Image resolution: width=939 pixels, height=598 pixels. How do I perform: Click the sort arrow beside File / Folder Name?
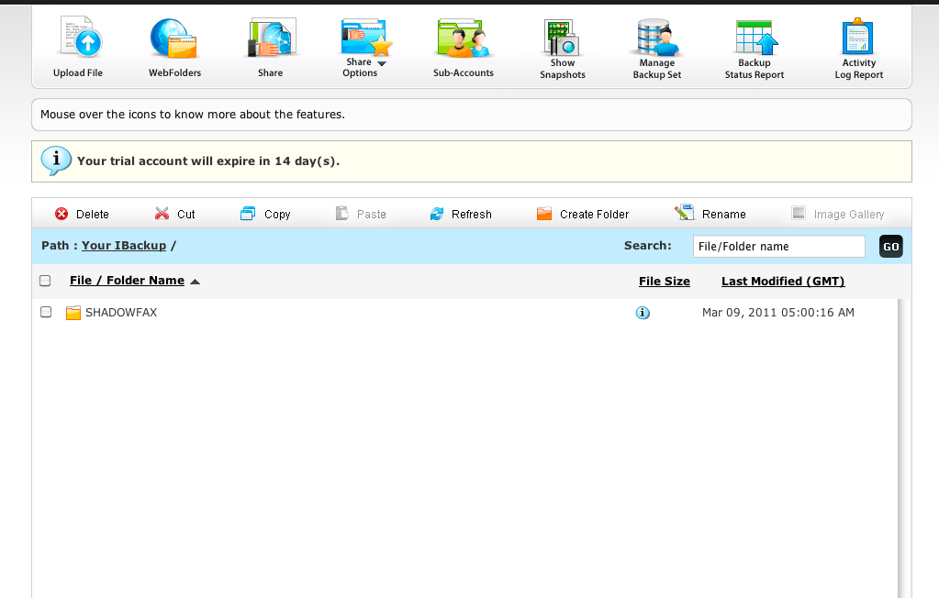pos(195,282)
